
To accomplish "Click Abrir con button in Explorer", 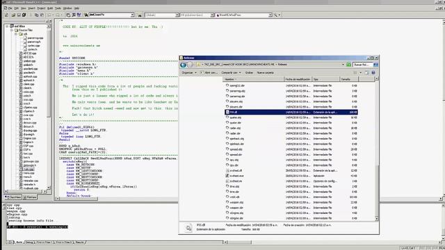I will (209, 73).
